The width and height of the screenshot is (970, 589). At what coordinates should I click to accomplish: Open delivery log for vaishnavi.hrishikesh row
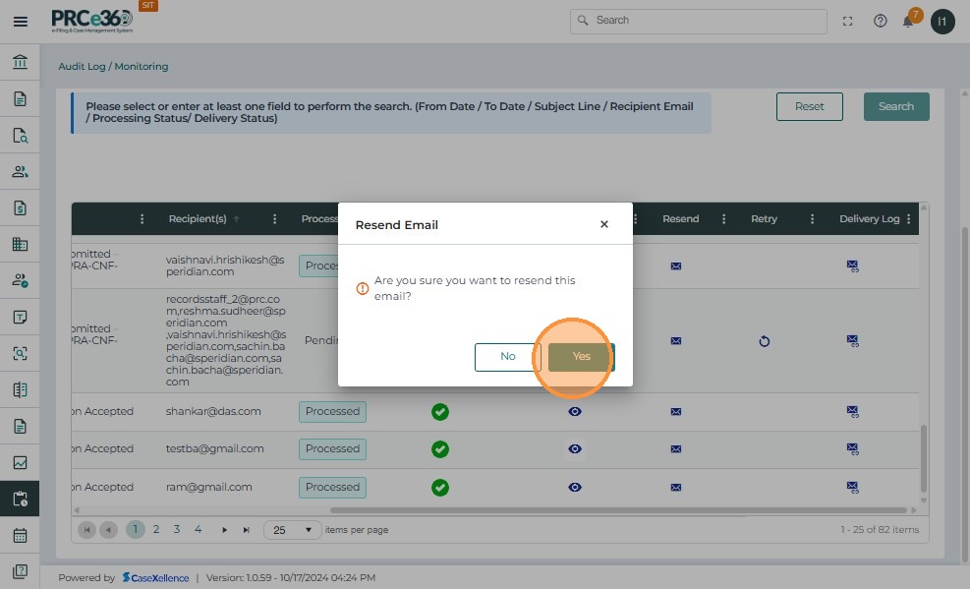pyautogui.click(x=852, y=266)
